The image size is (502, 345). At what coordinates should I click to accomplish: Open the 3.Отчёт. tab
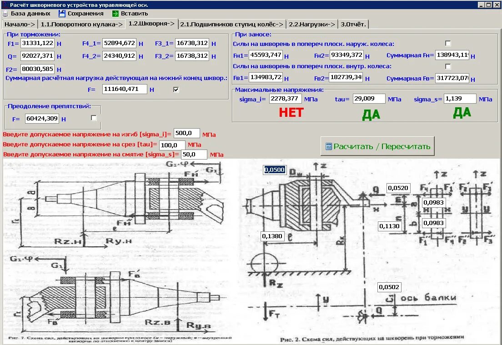coord(353,25)
